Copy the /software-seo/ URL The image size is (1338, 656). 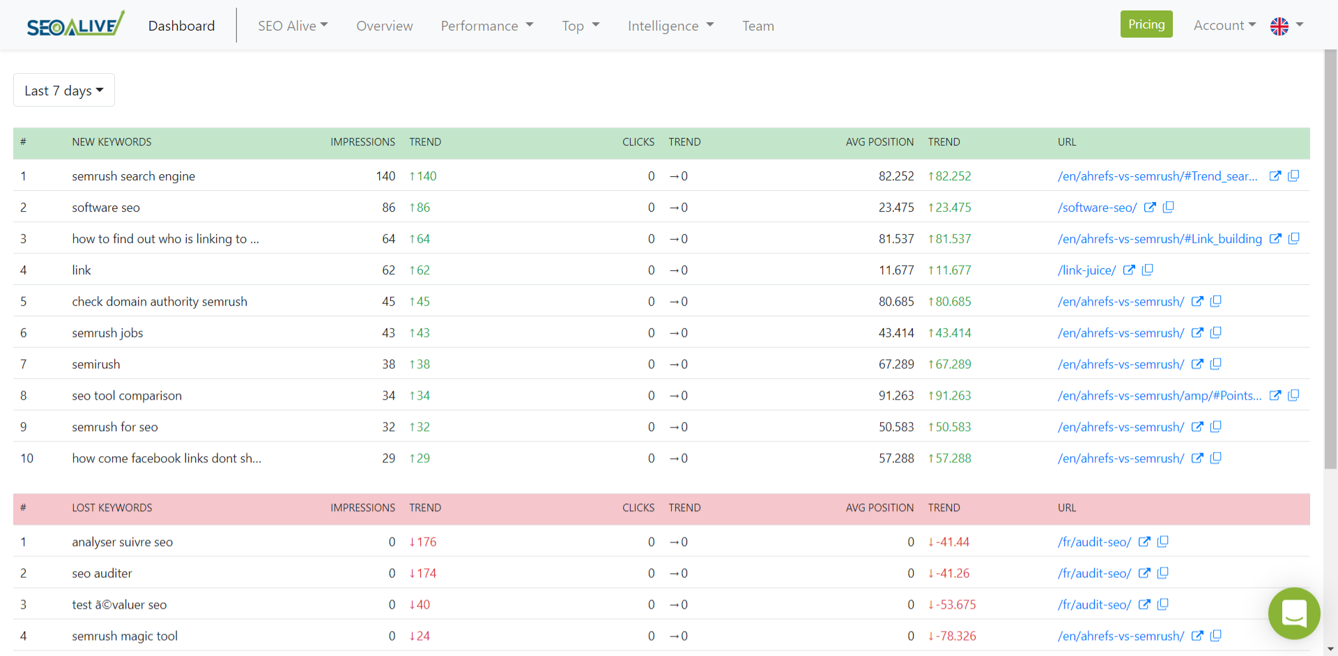pos(1169,207)
